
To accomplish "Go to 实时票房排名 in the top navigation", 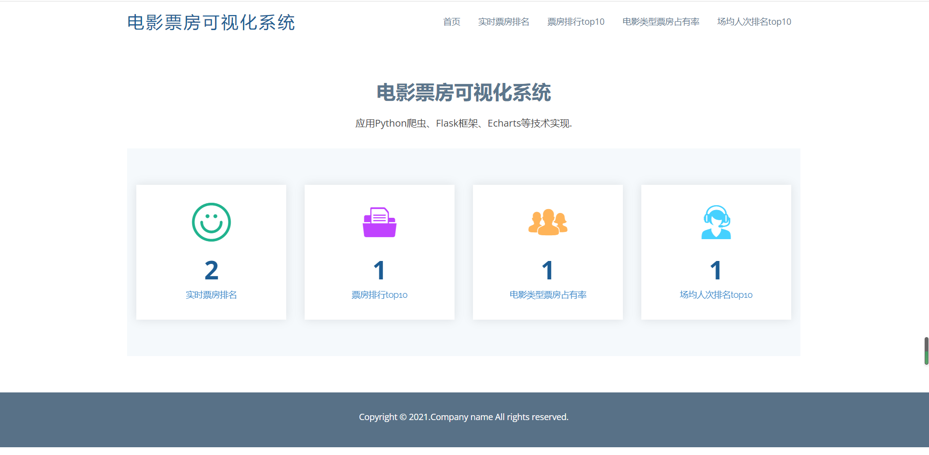I will click(x=504, y=22).
